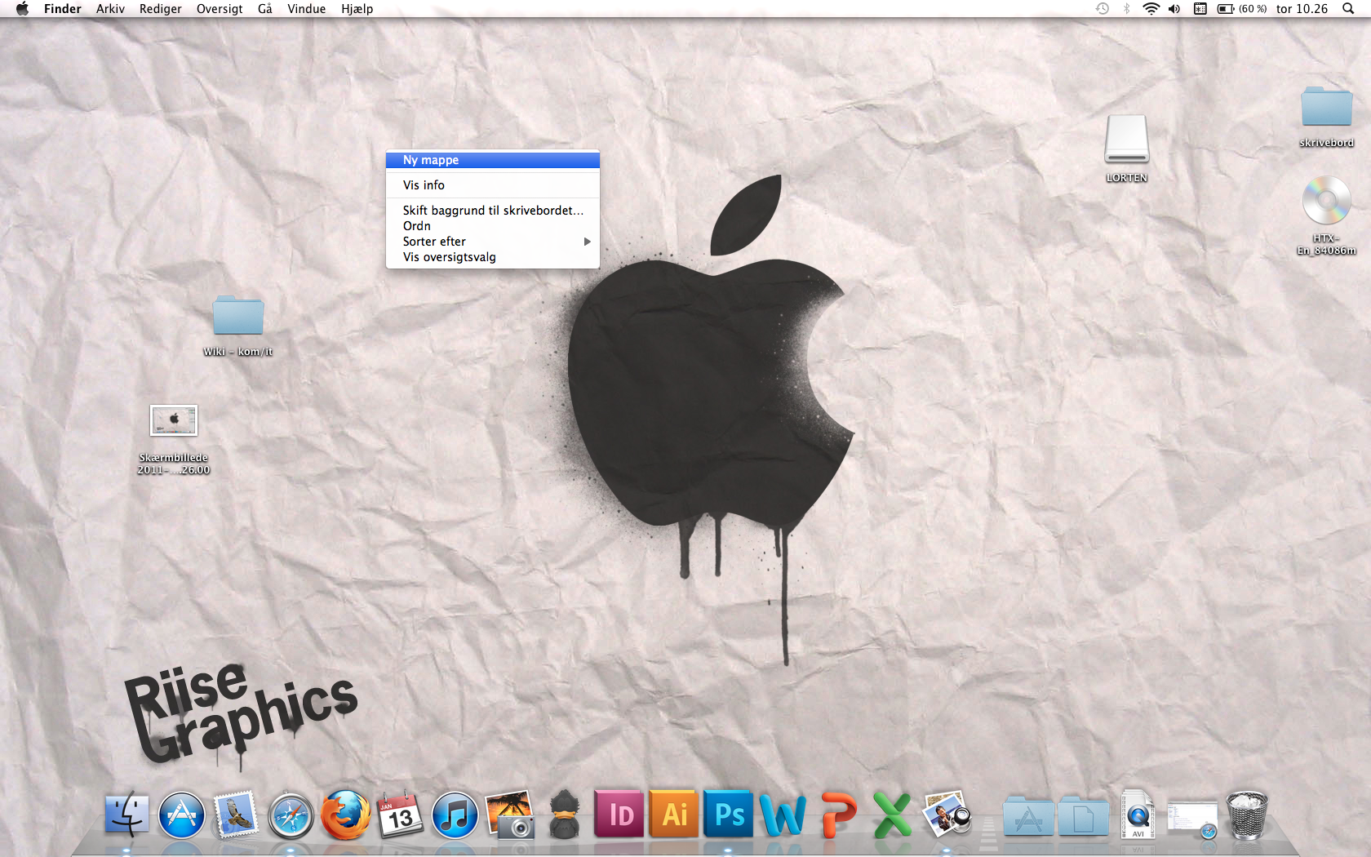
Task: Open the Trash in the Dock
Action: pyautogui.click(x=1247, y=815)
